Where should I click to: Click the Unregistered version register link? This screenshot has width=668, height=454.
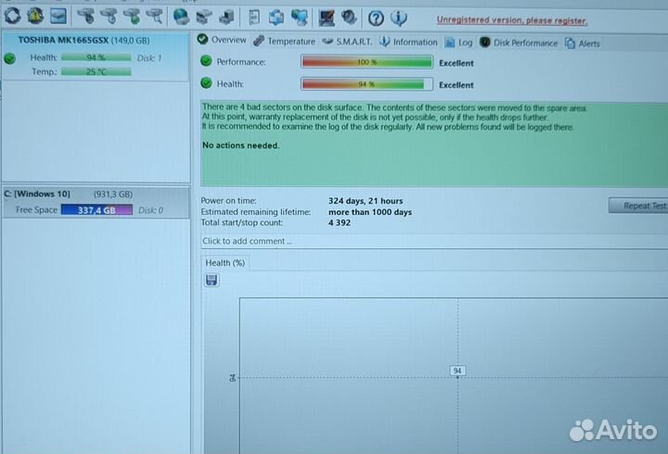(512, 19)
